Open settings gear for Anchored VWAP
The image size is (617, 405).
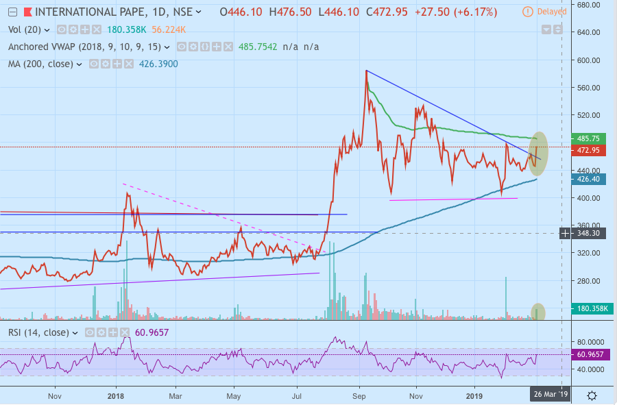click(x=193, y=47)
